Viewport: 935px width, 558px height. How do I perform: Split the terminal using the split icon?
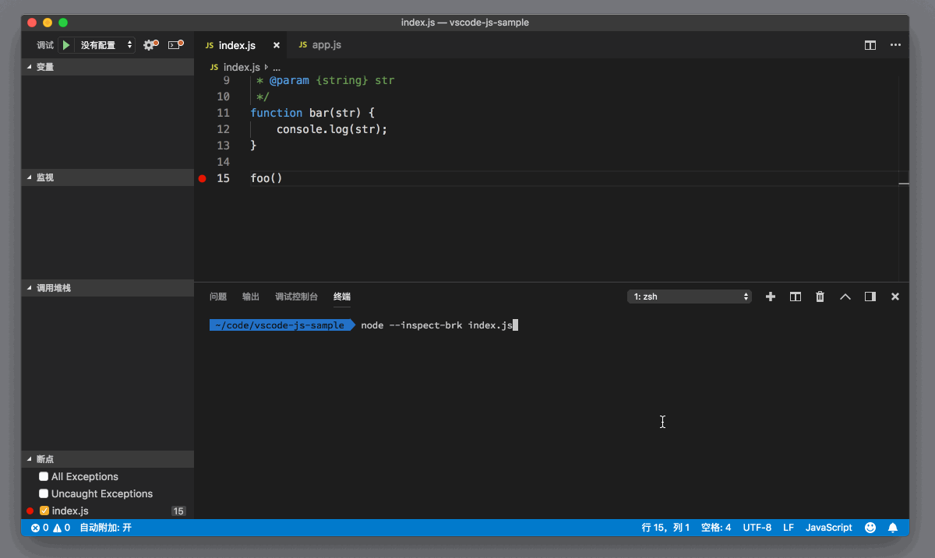[x=795, y=297]
